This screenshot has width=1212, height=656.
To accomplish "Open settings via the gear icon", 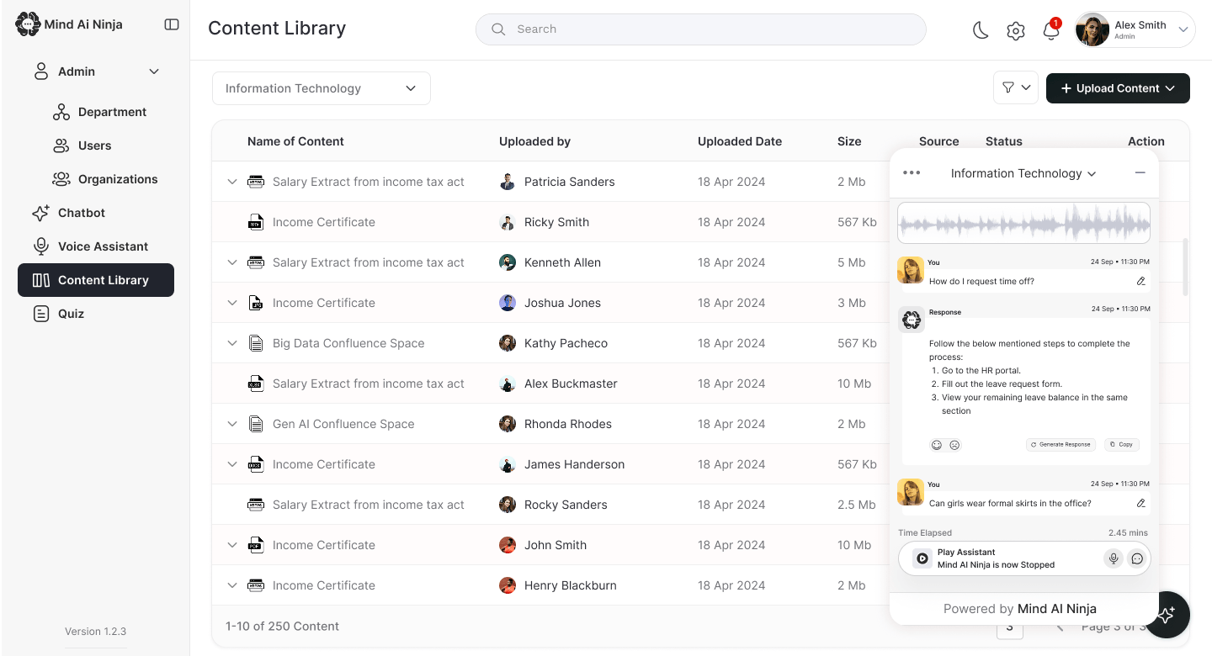I will pos(1016,31).
